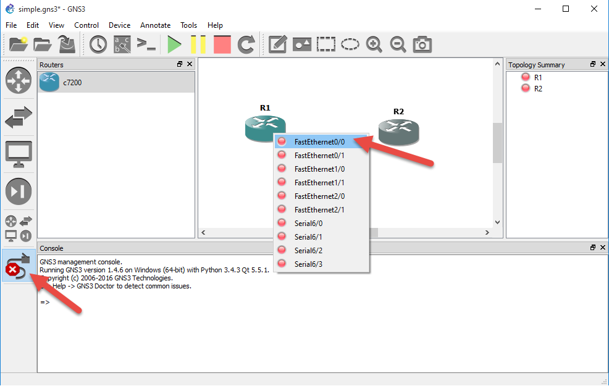This screenshot has width=609, height=386.
Task: Activate the rectangle drawing tool
Action: coord(325,44)
